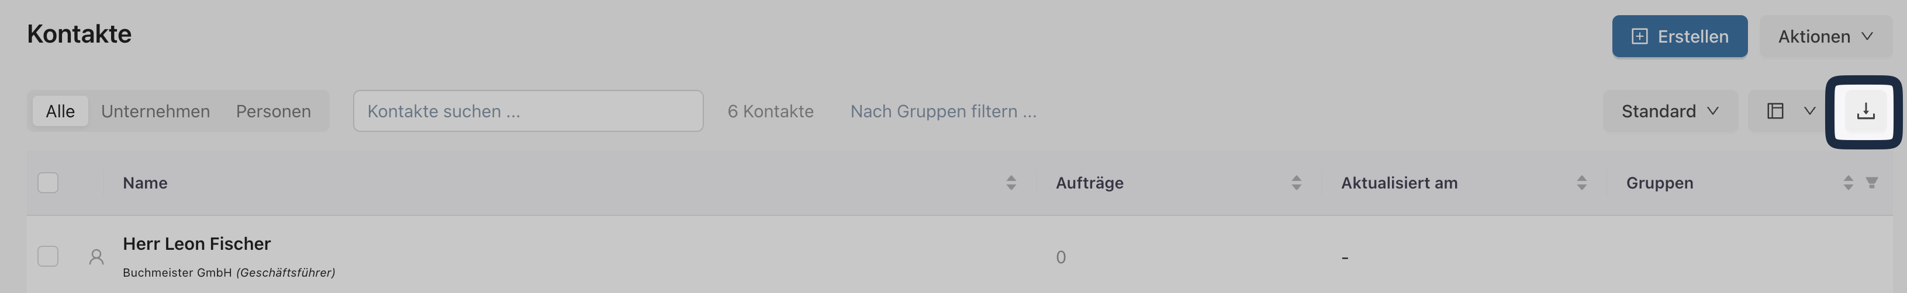Open the Gruppen column filter funnel

tap(1871, 183)
